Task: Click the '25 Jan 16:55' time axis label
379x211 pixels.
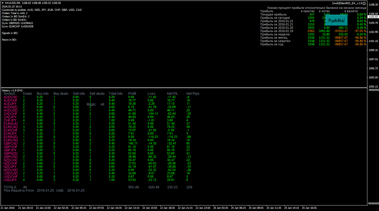Action: (309, 208)
